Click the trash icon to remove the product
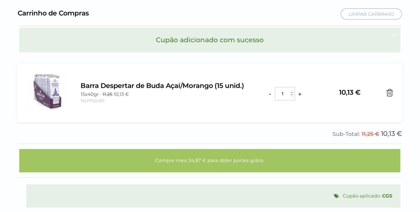 pyautogui.click(x=389, y=93)
